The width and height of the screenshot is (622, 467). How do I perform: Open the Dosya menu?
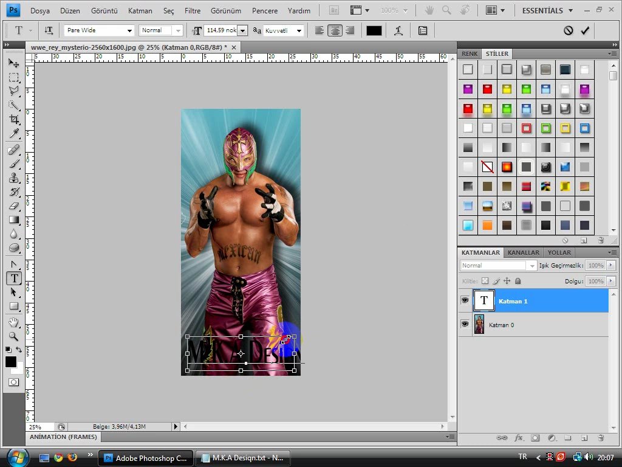pos(40,11)
